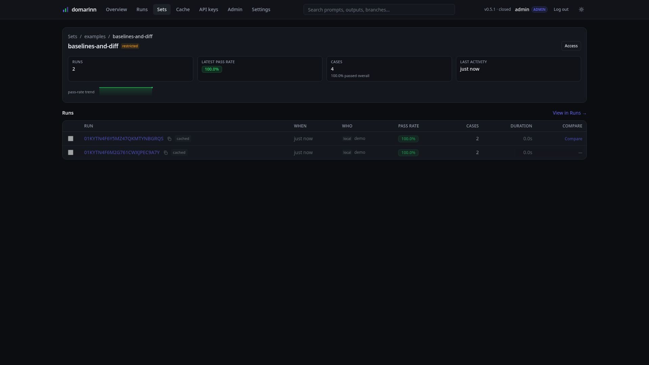Click the LAST ACTIVITY just now value
Viewport: 649px width, 365px height.
[470, 69]
